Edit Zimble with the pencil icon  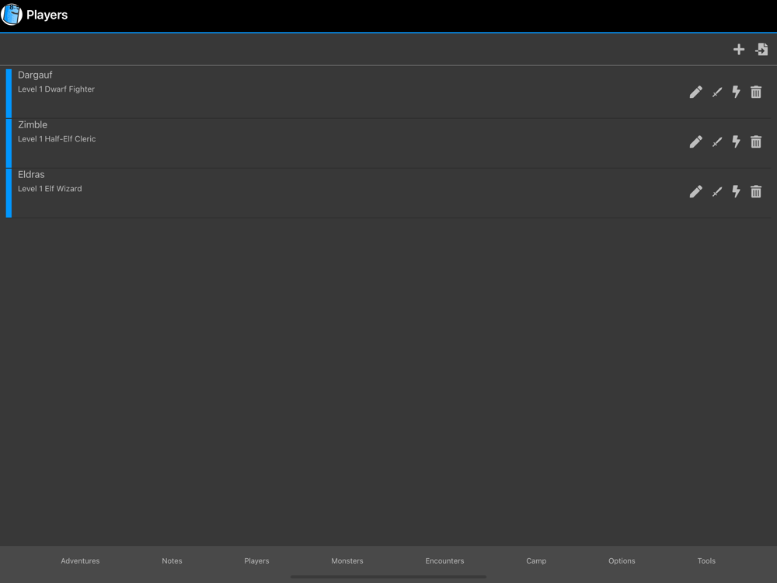(695, 141)
